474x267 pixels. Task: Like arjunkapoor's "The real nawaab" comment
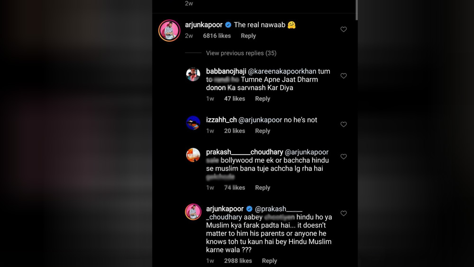click(344, 29)
